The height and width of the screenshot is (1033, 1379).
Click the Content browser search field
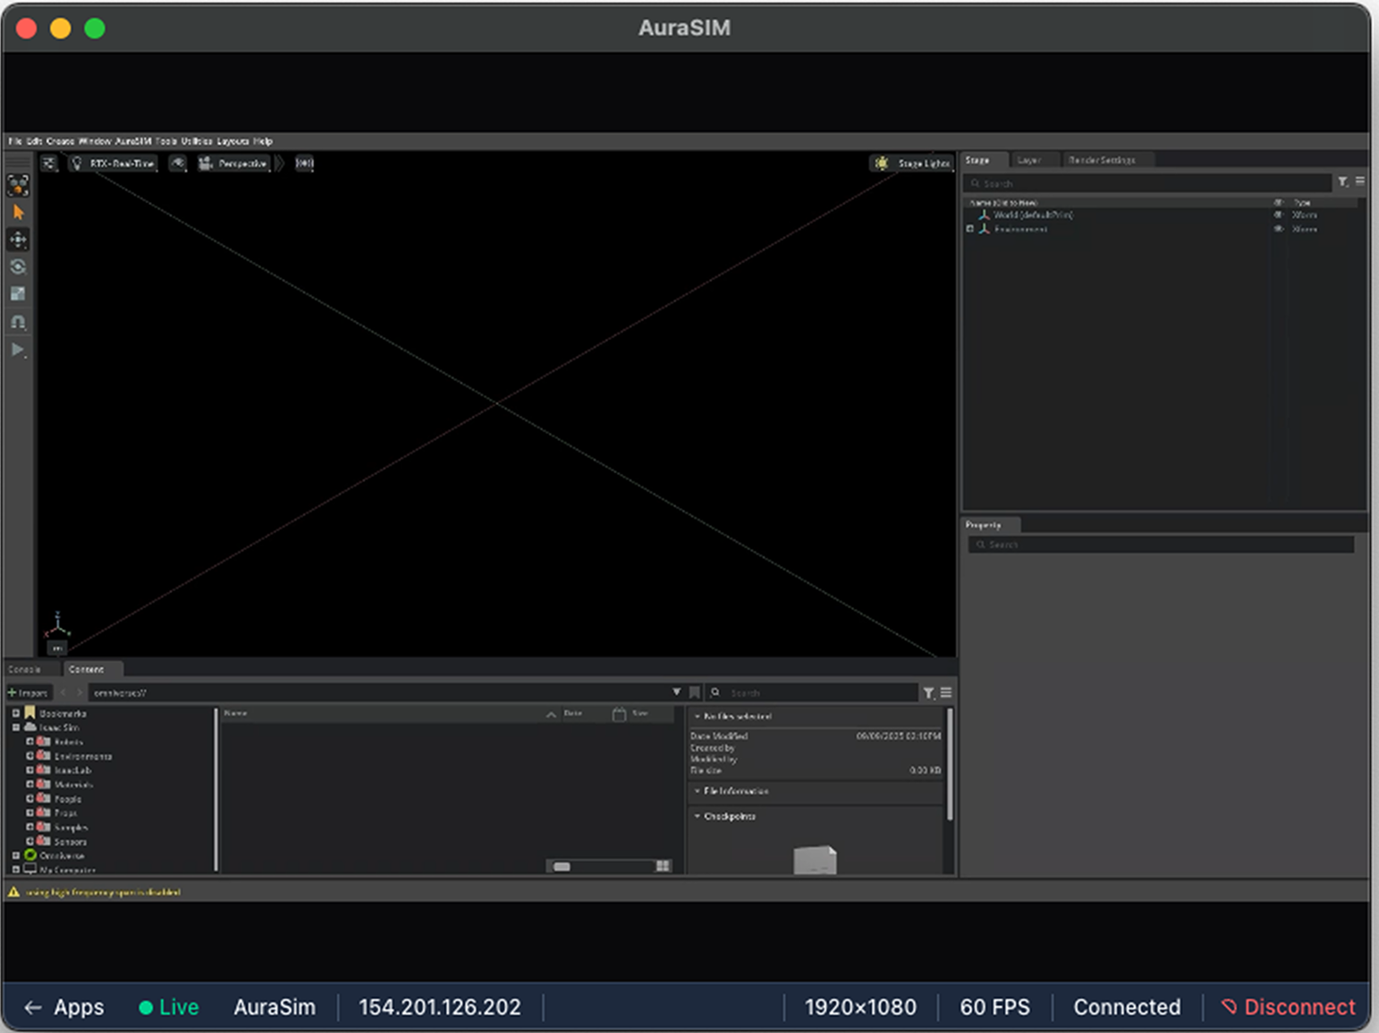[815, 693]
